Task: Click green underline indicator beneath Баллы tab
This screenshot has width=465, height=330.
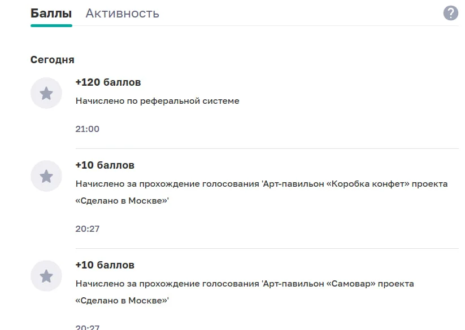Action: pyautogui.click(x=51, y=26)
